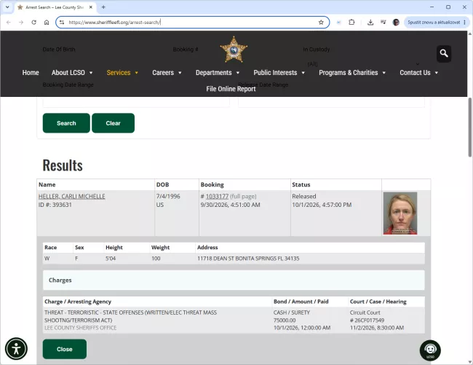Close the Arrest Search tab
Image resolution: width=473 pixels, height=365 pixels.
coord(91,7)
